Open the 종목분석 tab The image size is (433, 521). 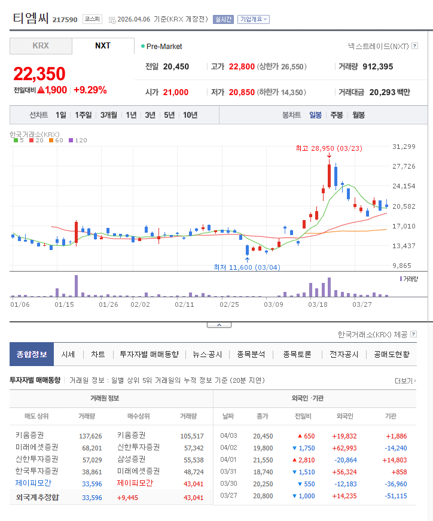click(251, 354)
